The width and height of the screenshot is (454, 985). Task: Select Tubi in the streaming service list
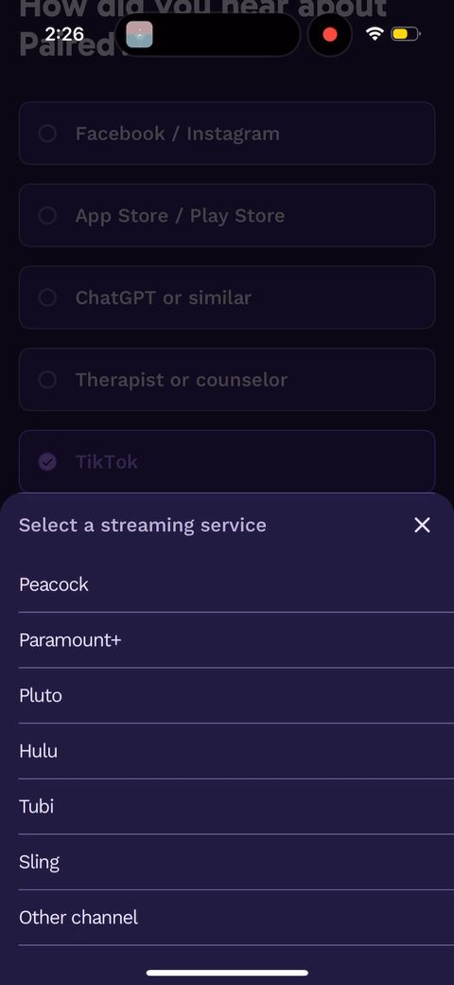[x=236, y=807]
